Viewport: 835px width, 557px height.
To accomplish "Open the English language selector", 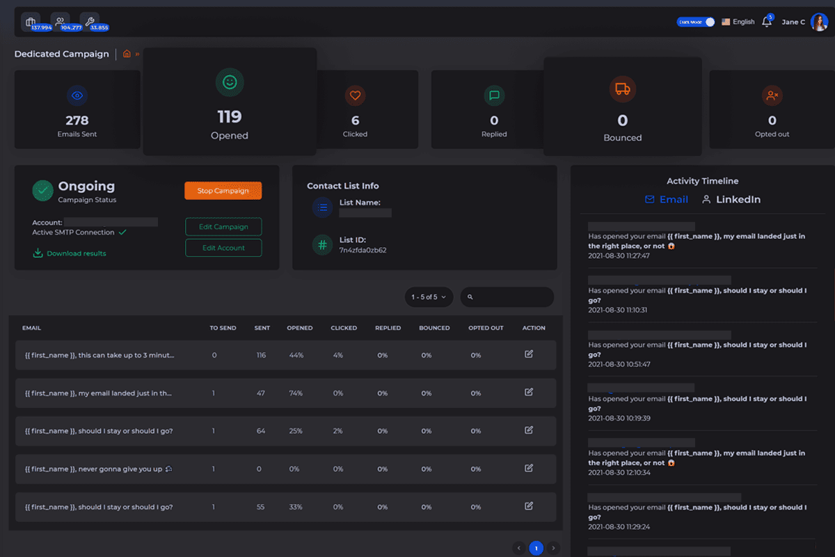I will 738,22.
